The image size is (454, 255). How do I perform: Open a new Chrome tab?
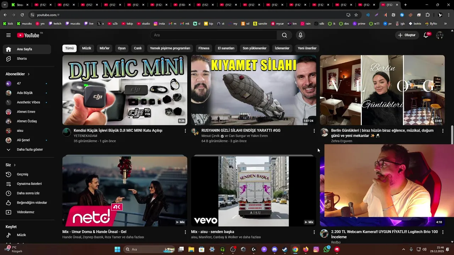pos(405,5)
